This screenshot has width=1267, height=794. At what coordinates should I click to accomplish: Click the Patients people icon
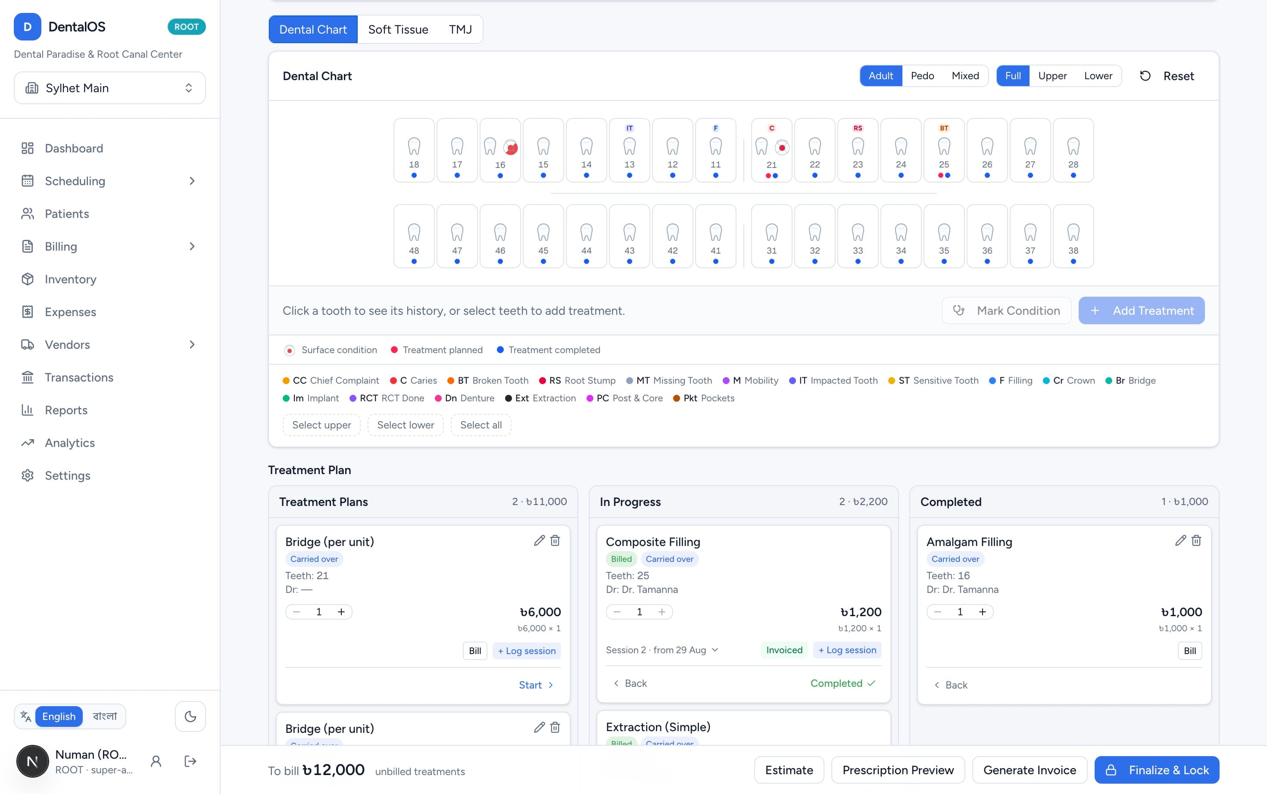(27, 214)
